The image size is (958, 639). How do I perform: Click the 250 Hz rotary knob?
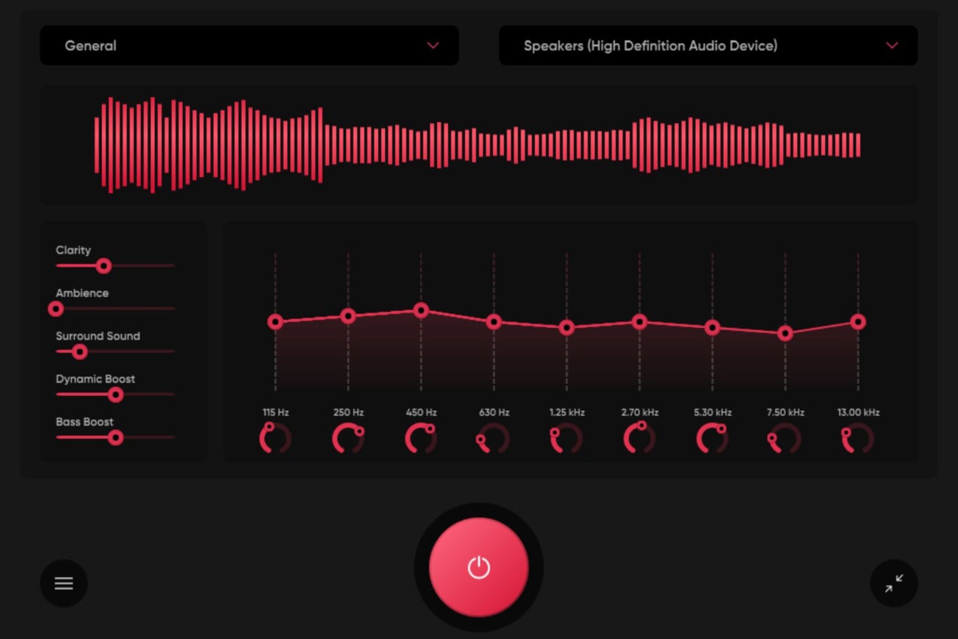click(348, 439)
